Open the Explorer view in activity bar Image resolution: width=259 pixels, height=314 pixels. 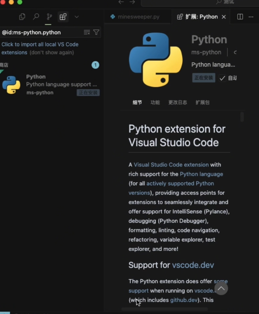(x=22, y=17)
